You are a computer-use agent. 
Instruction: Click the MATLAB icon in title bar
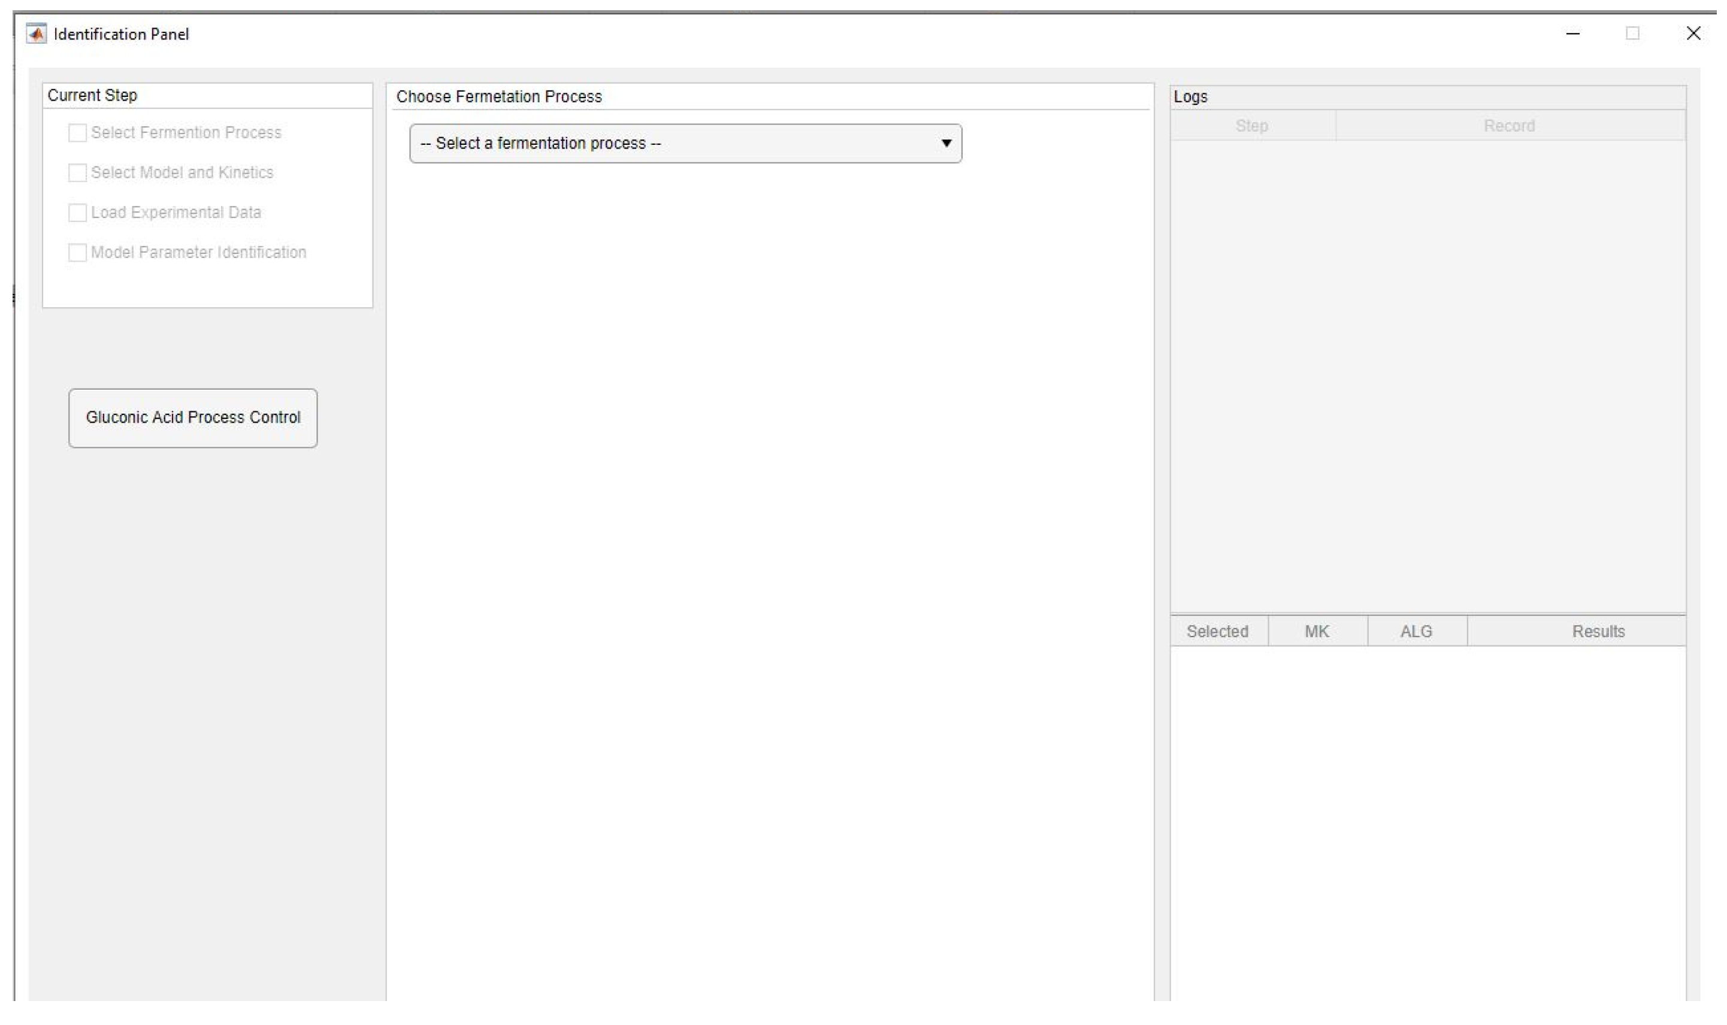36,34
